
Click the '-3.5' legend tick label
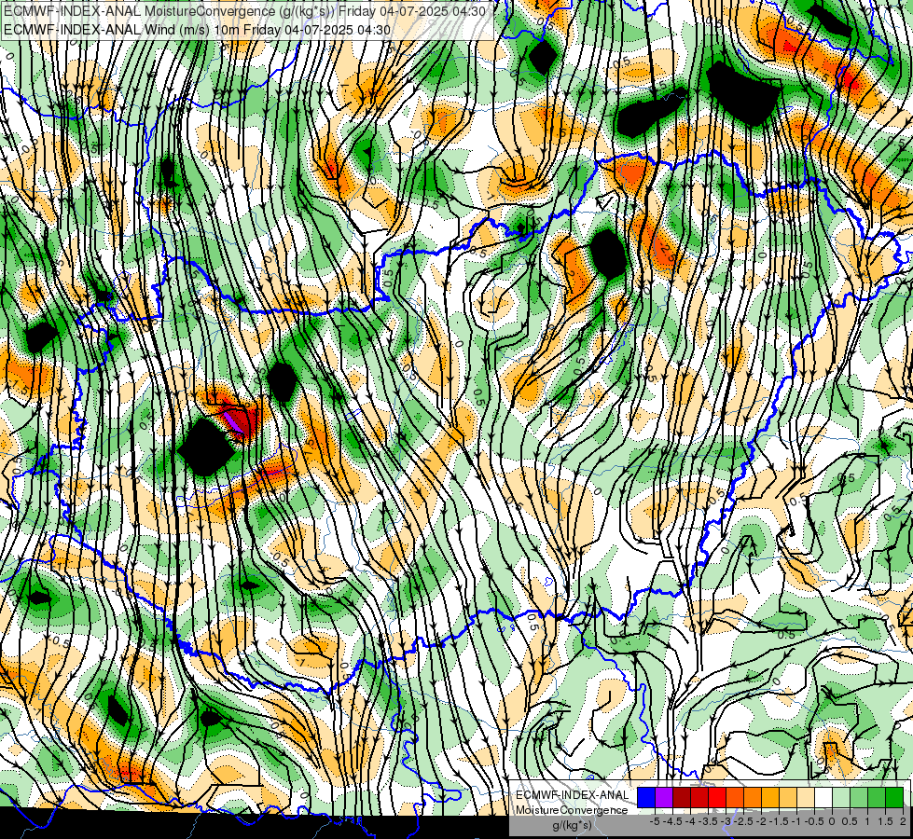(x=708, y=821)
